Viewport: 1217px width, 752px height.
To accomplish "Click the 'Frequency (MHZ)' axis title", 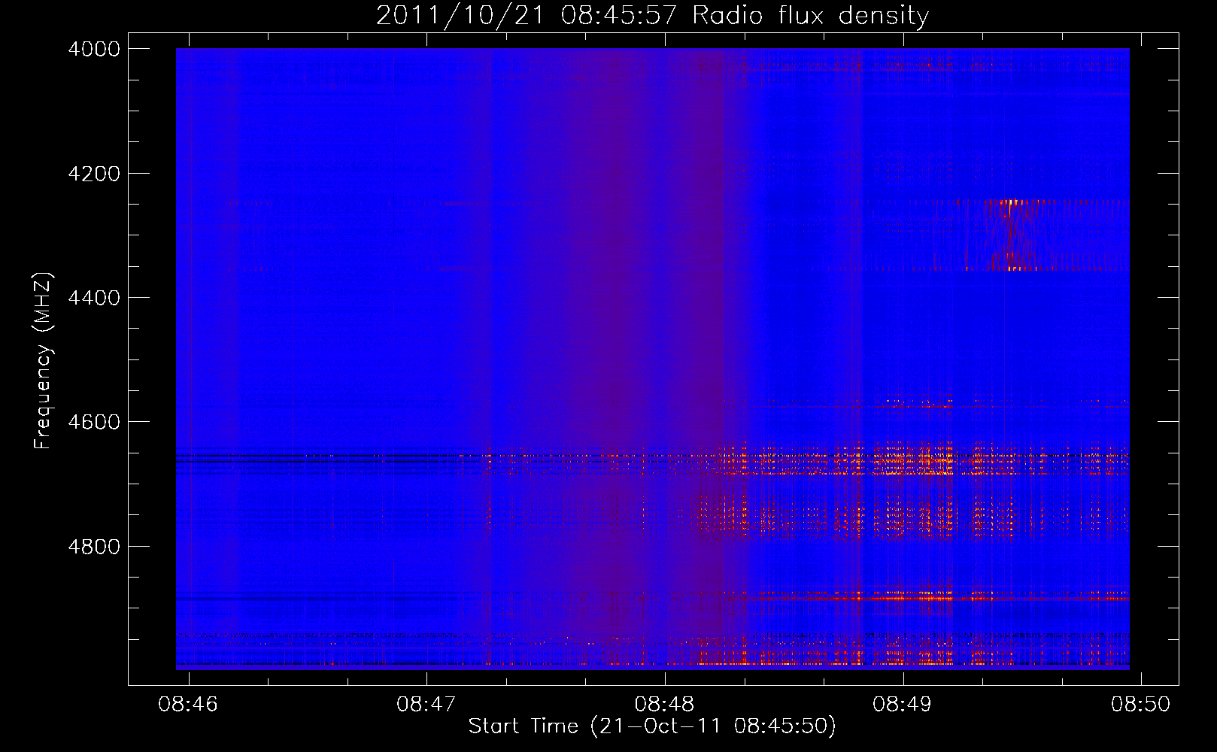I will click(43, 361).
